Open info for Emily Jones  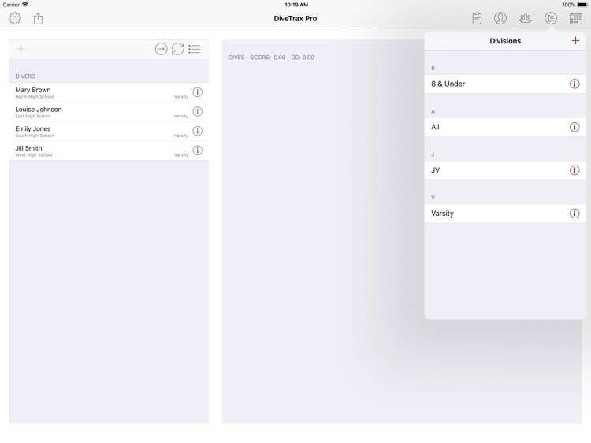pos(198,131)
